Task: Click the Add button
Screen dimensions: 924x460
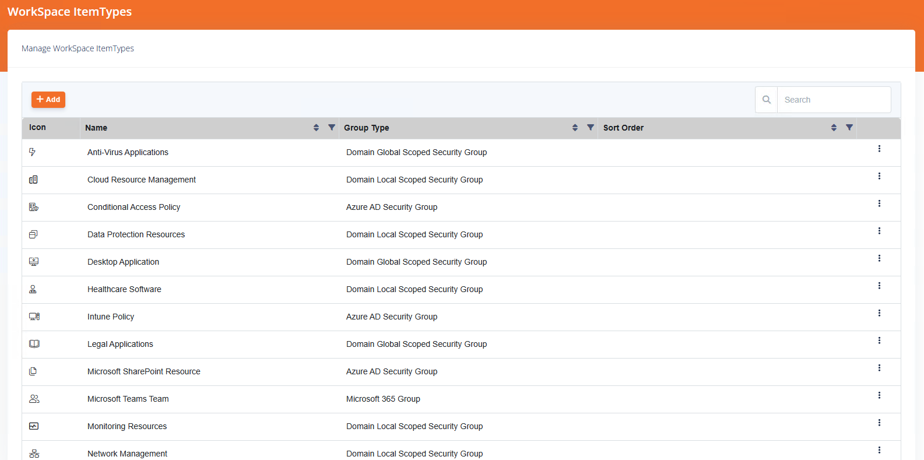Action: [48, 100]
